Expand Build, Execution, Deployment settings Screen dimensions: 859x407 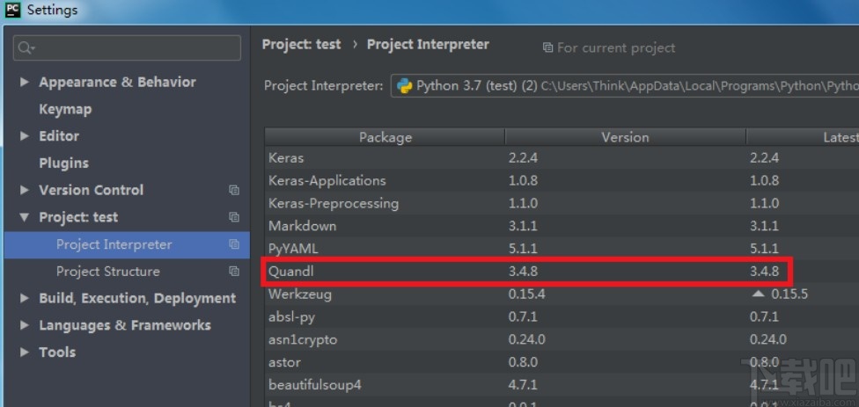tap(25, 299)
